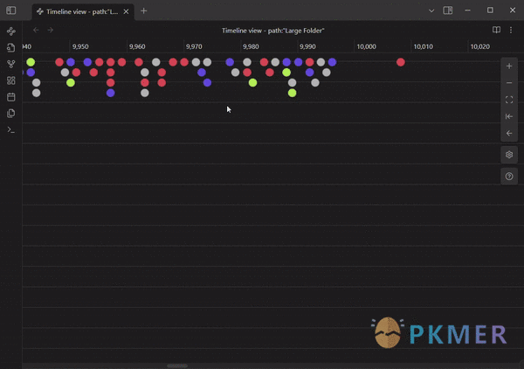Select the last purple dot in top row

pyautogui.click(x=332, y=62)
